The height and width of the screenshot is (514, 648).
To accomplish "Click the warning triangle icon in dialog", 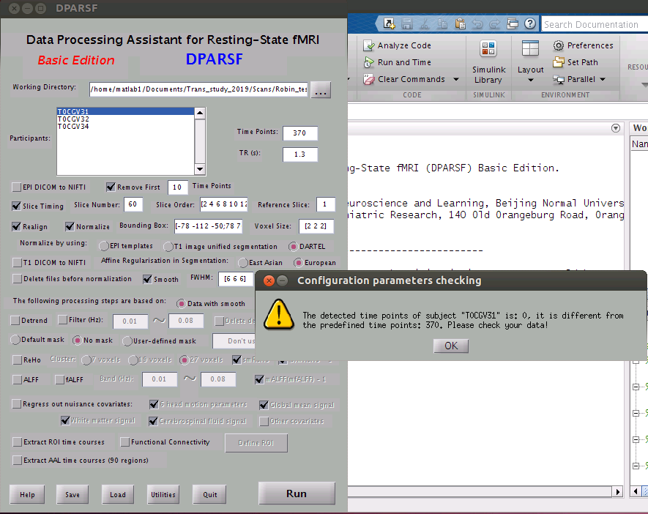I will tap(279, 315).
